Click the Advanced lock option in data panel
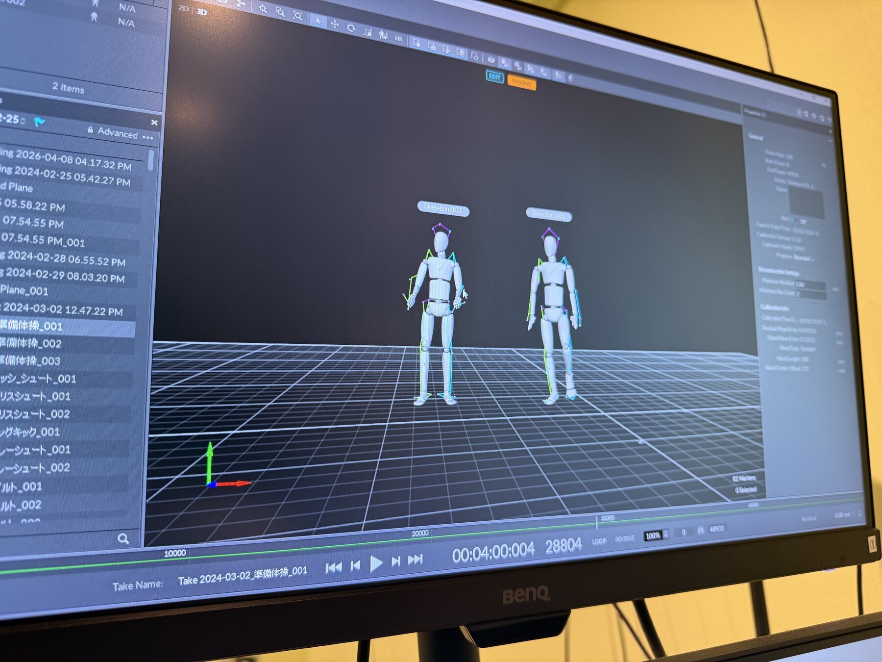This screenshot has width=882, height=662. coord(113,132)
